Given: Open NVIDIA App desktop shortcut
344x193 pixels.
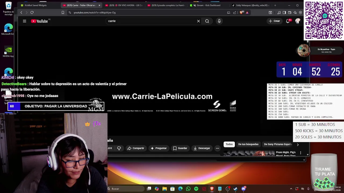Looking at the screenshot, I should tap(9, 52).
